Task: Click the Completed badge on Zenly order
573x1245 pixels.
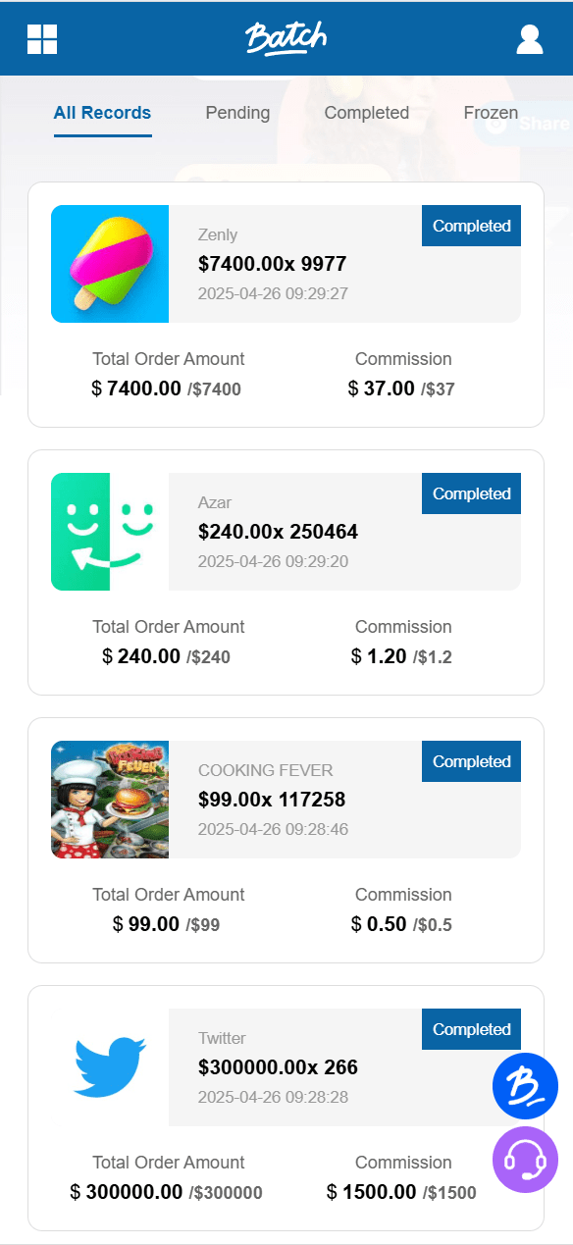Action: 471,226
